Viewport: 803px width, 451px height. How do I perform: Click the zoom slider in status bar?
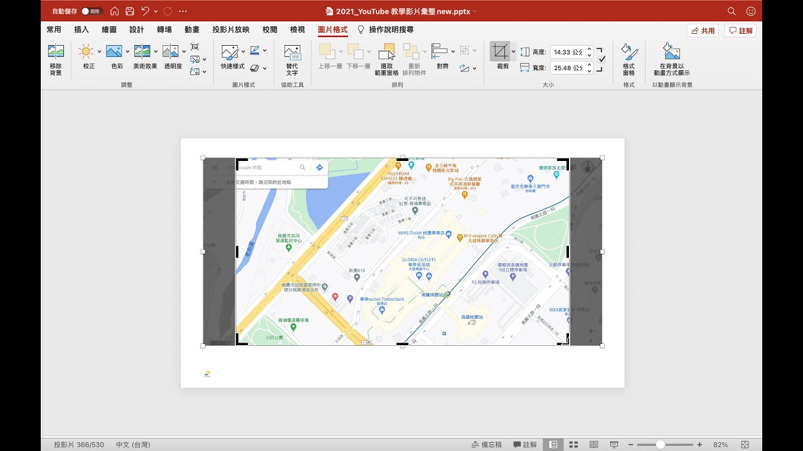pos(660,445)
